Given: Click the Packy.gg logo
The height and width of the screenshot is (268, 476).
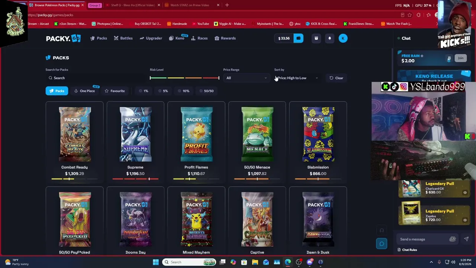Looking at the screenshot, I should pos(63,38).
